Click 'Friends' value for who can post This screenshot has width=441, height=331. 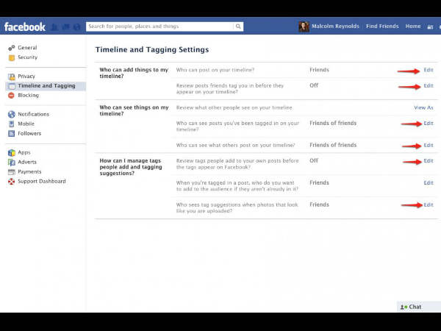pos(319,70)
